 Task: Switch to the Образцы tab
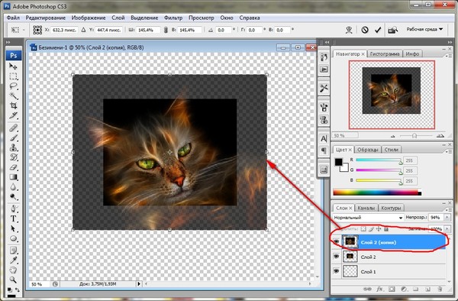(x=368, y=149)
